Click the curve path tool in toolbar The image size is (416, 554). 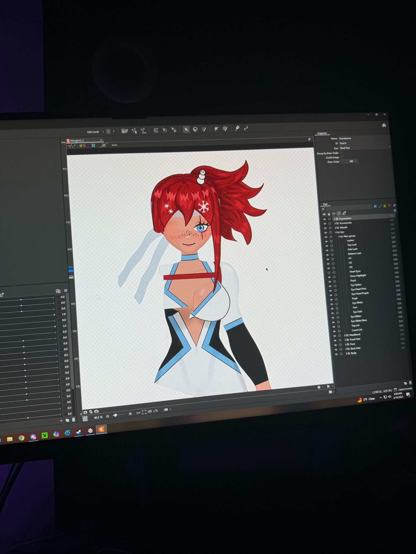pyautogui.click(x=246, y=128)
